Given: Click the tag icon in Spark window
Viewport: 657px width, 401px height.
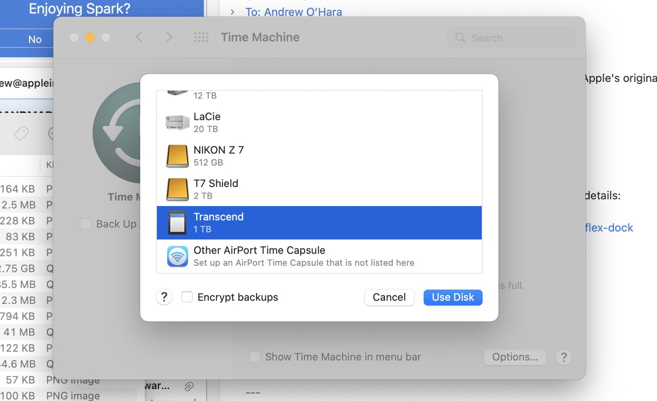Looking at the screenshot, I should (21, 133).
